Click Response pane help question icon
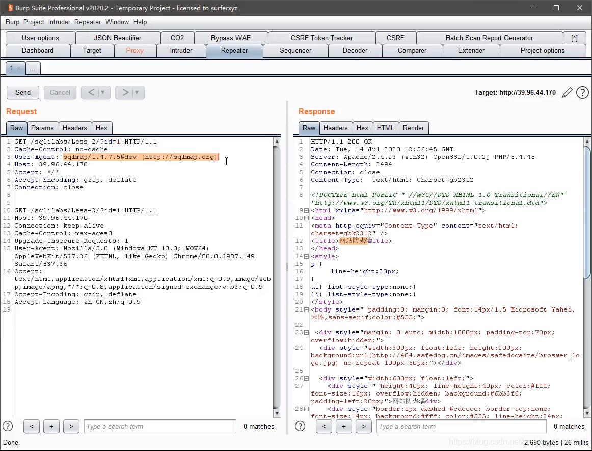This screenshot has width=592, height=451. coord(300,426)
